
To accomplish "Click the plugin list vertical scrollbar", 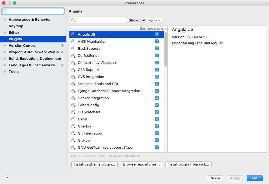I will 165,49.
